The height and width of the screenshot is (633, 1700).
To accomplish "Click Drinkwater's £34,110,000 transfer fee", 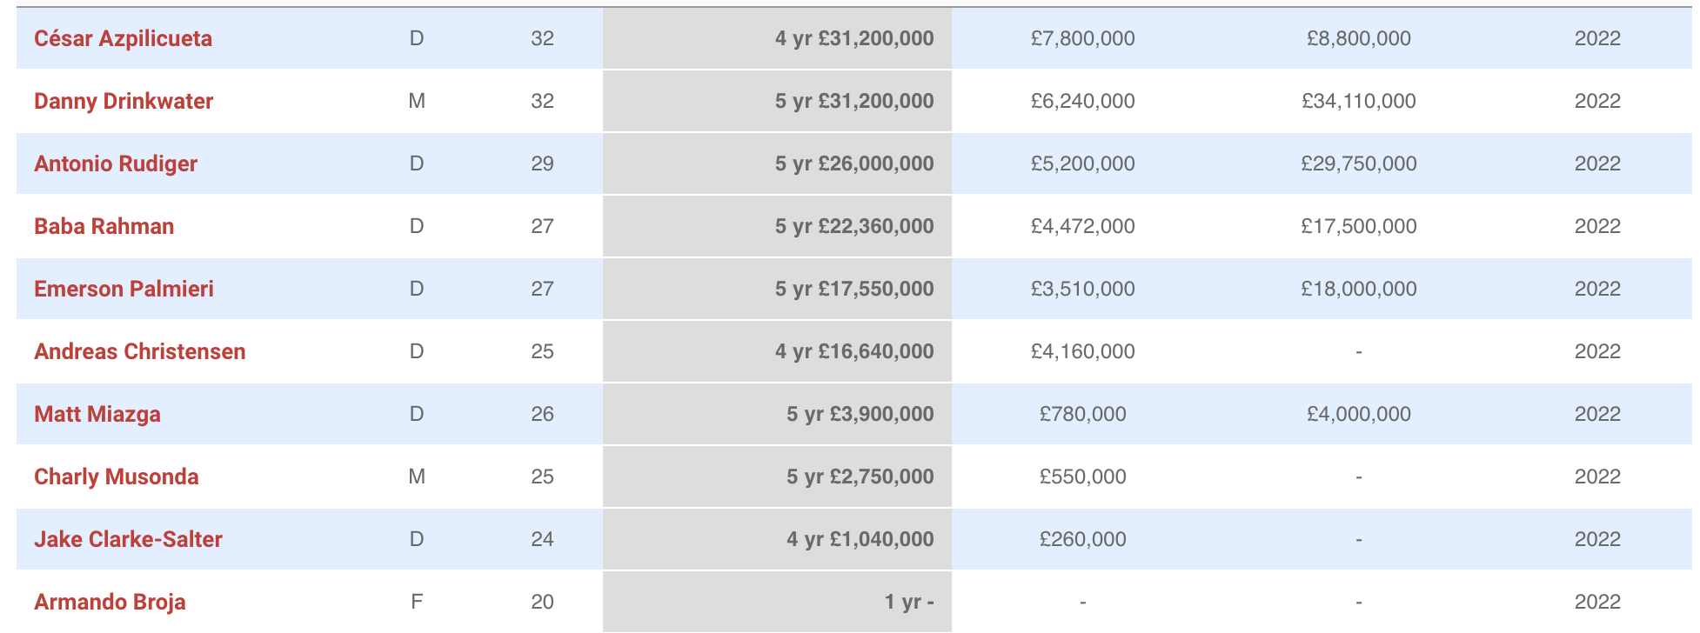I will click(1358, 101).
